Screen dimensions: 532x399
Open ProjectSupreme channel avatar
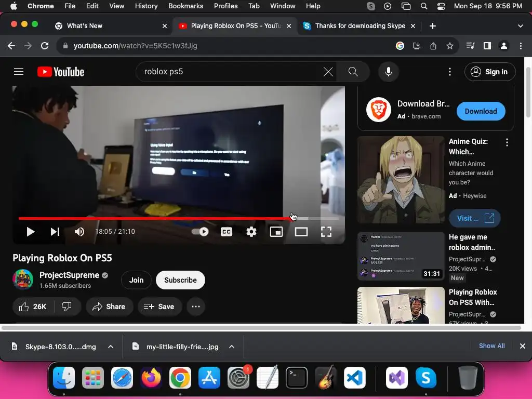(23, 279)
